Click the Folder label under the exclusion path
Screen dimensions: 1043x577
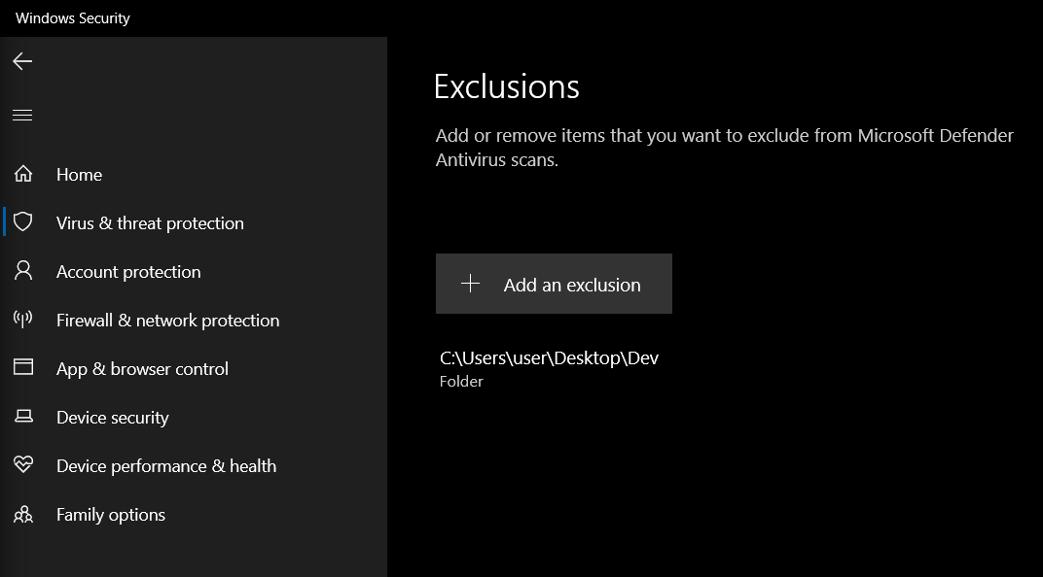tap(461, 381)
